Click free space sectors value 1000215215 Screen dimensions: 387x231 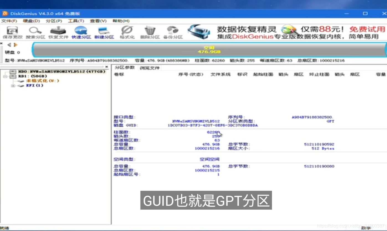(x=207, y=170)
